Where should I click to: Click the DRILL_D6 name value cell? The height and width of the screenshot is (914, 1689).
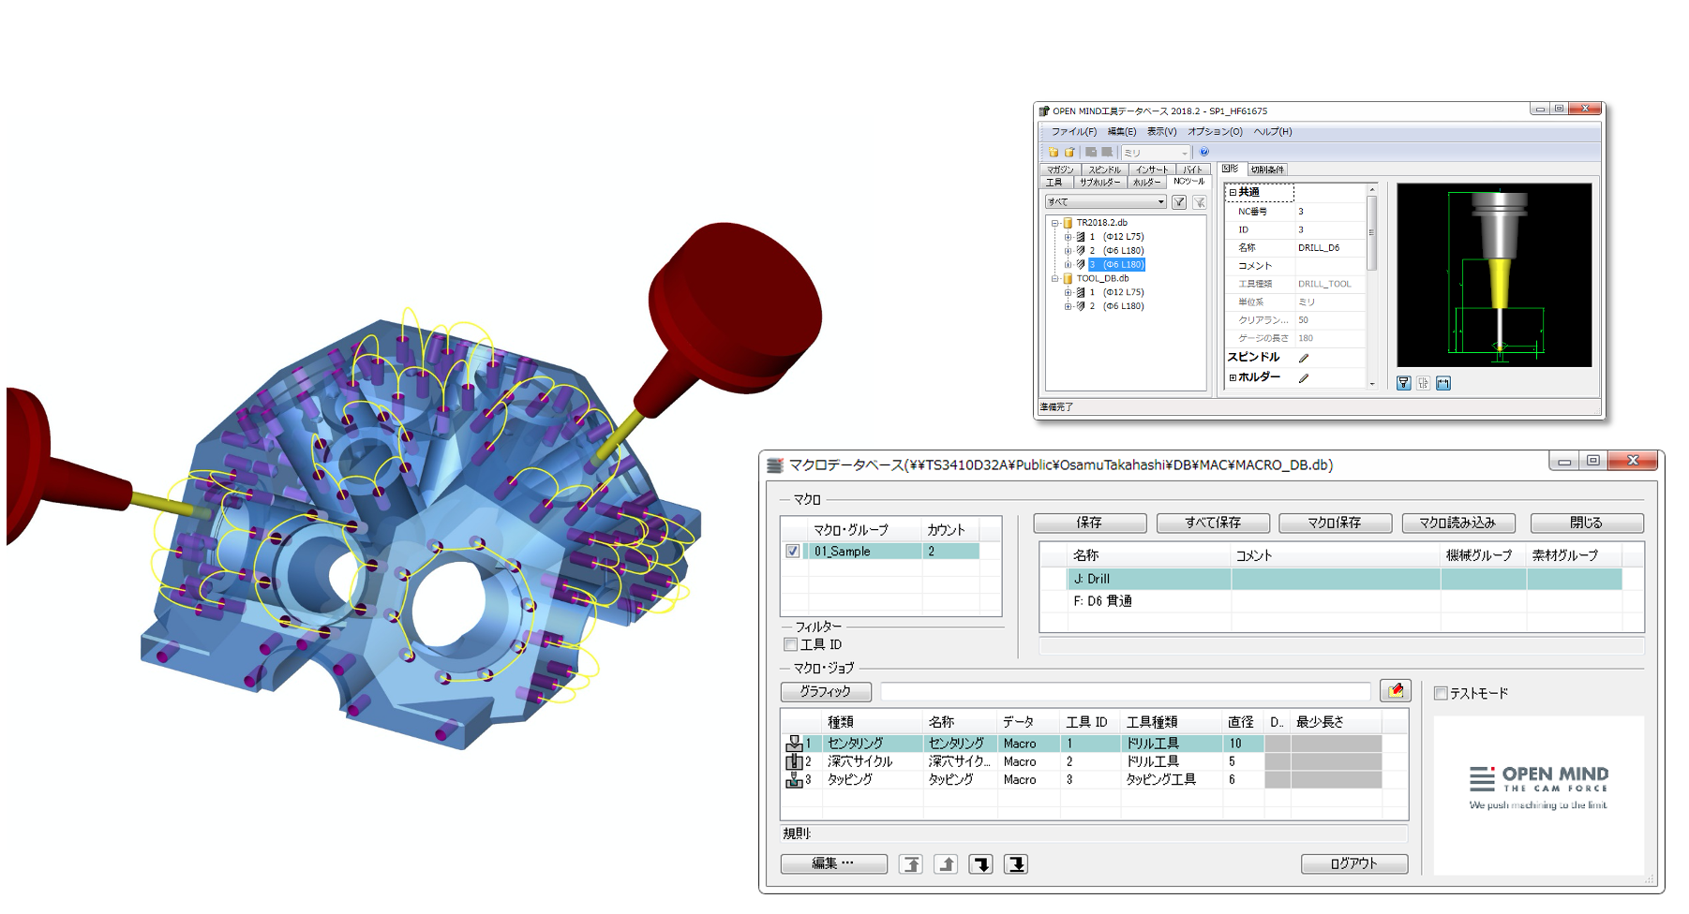tap(1329, 247)
